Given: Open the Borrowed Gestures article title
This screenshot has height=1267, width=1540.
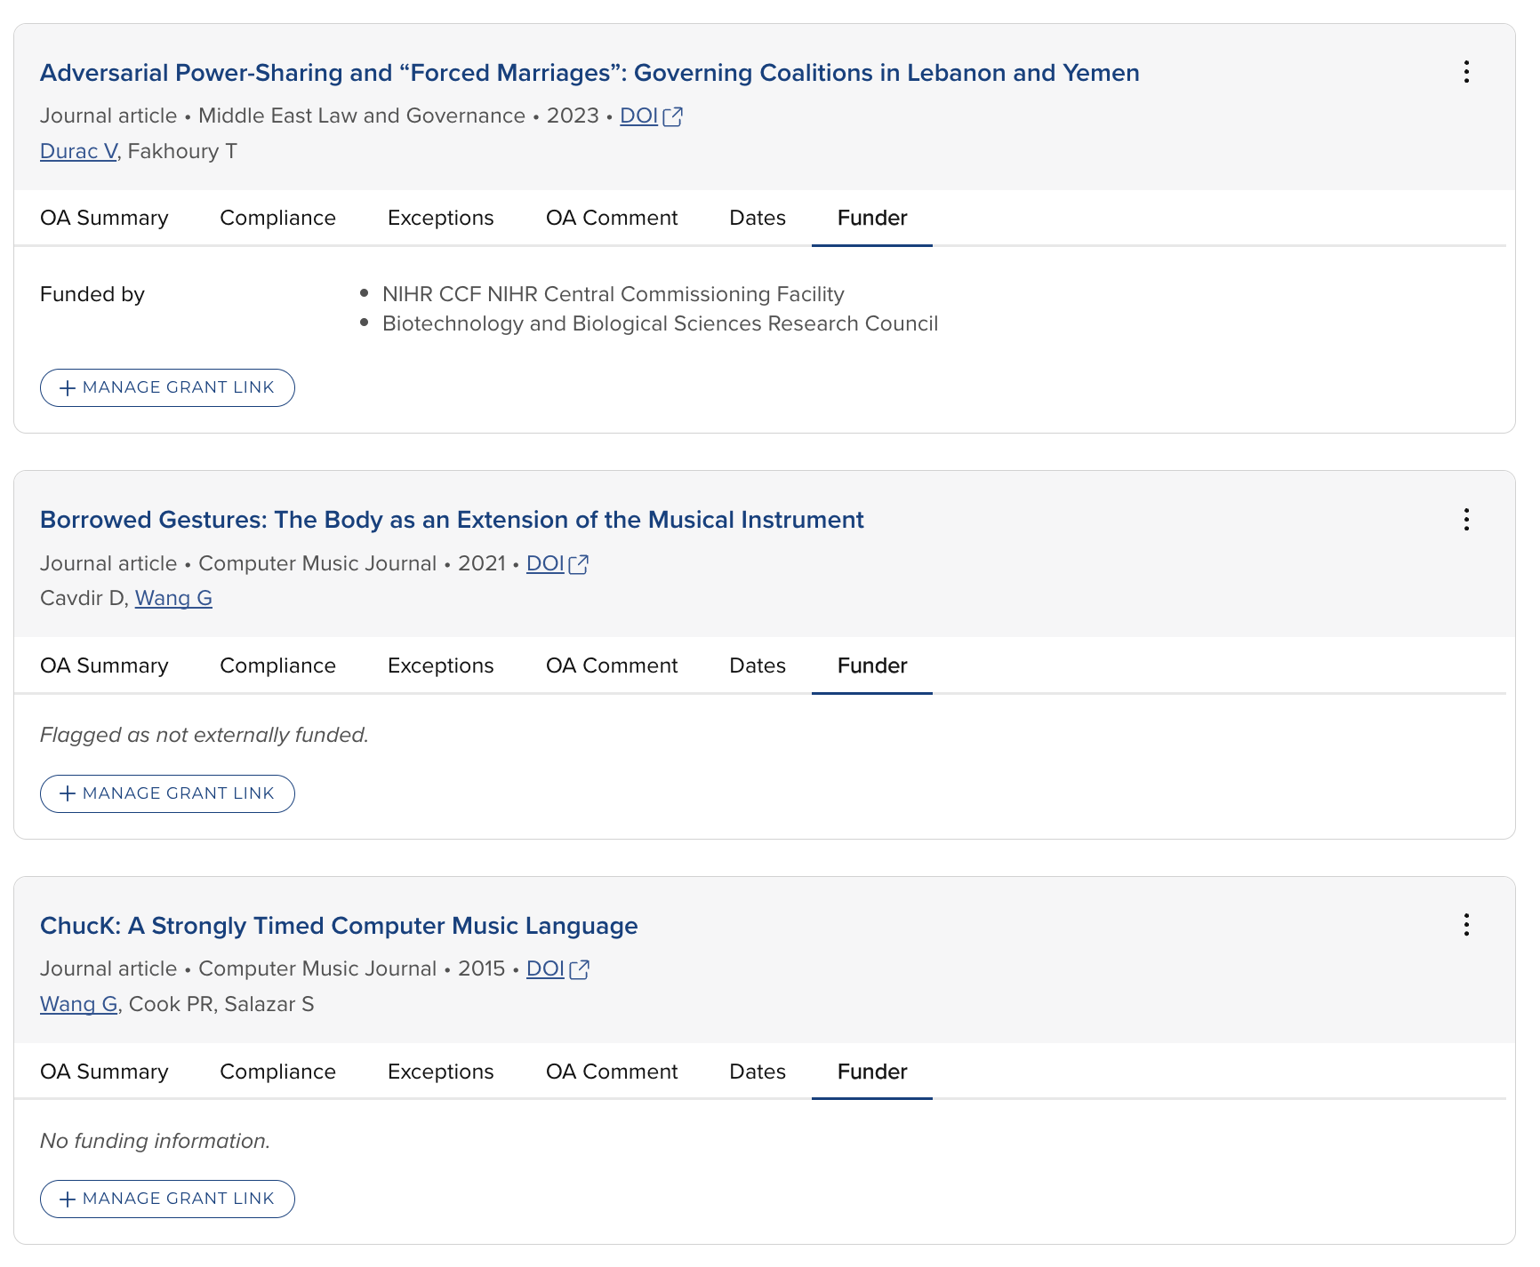Looking at the screenshot, I should click(x=452, y=520).
